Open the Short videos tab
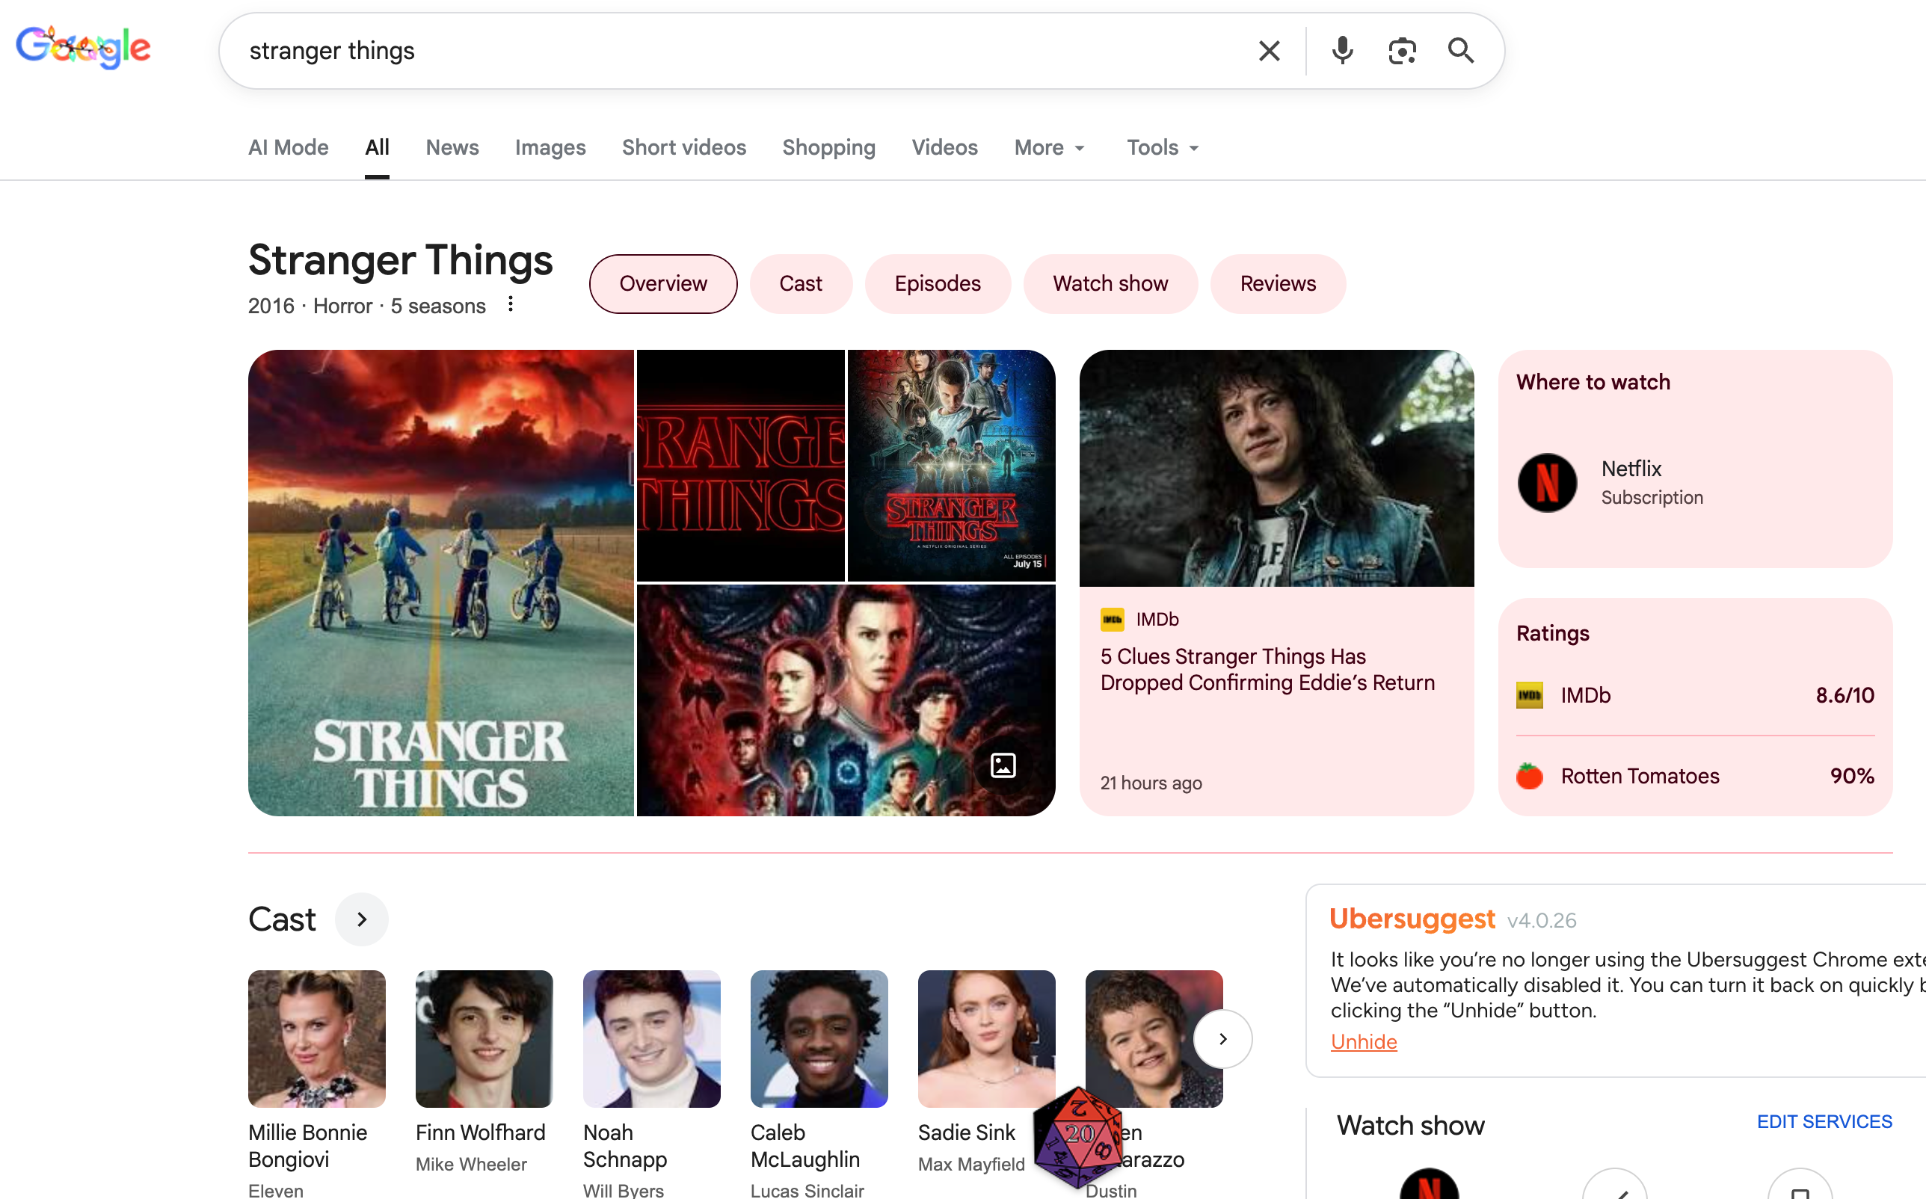The width and height of the screenshot is (1926, 1199). tap(683, 147)
